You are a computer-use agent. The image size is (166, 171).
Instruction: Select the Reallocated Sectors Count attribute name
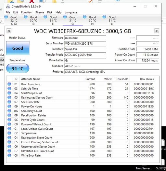coord(37,97)
